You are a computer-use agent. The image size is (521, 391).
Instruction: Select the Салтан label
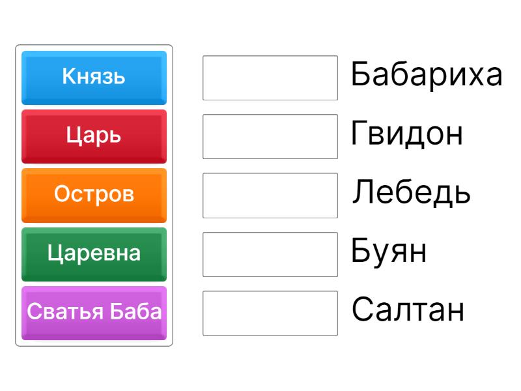click(x=408, y=310)
